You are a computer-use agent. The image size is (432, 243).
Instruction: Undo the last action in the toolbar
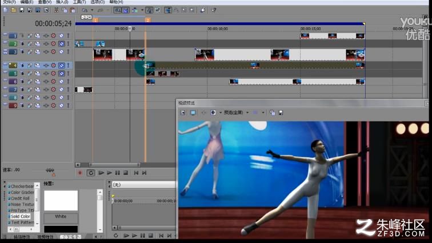(85, 10)
